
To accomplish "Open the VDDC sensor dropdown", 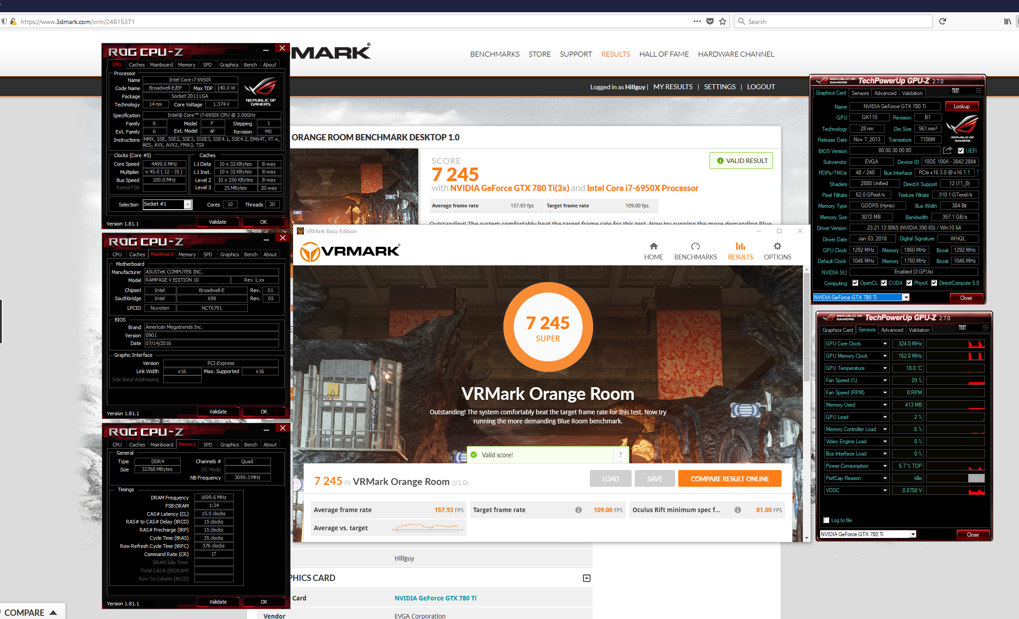I will pyautogui.click(x=885, y=490).
